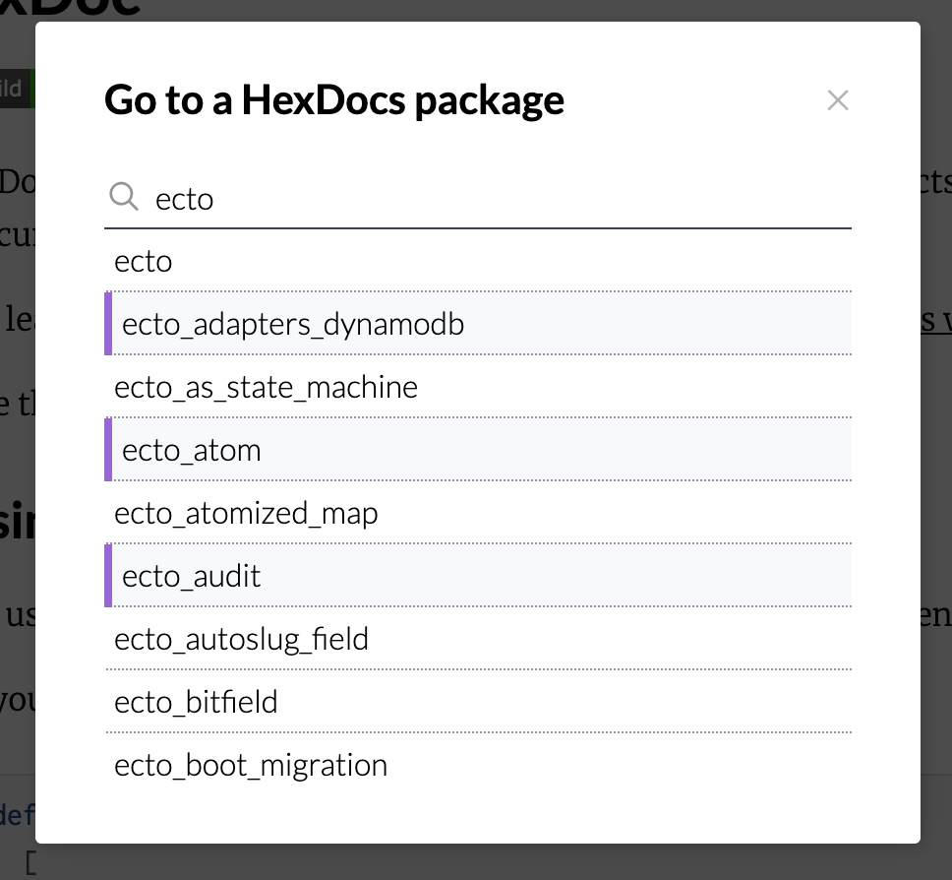
Task: Navigate to ecto_autoslug_field package
Action: pyautogui.click(x=241, y=639)
